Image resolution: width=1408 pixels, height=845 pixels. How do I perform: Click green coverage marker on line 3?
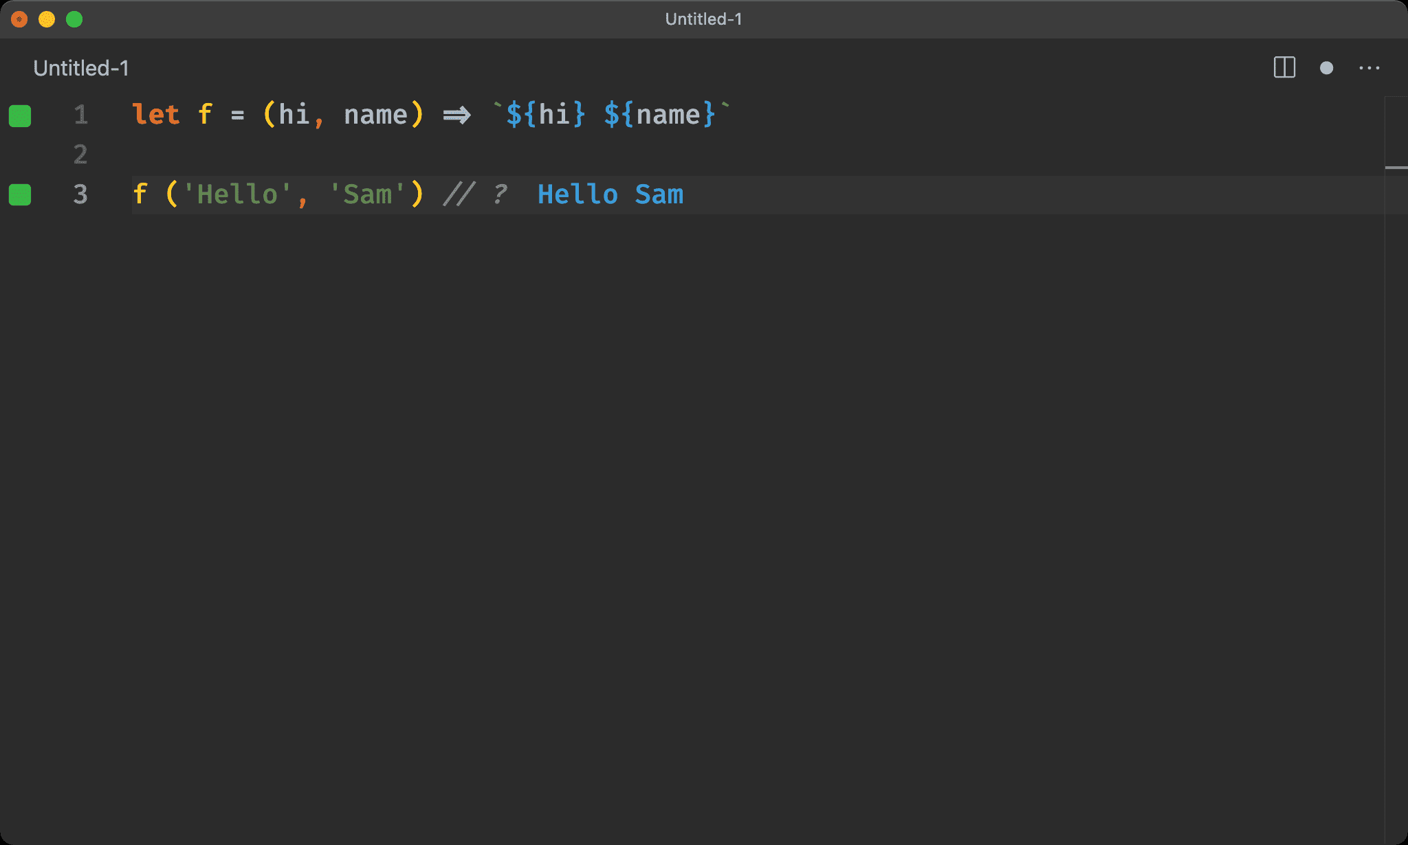(20, 194)
